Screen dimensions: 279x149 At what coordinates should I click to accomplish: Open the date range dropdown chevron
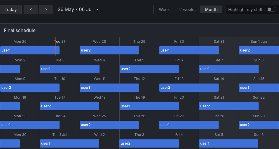pyautogui.click(x=97, y=9)
